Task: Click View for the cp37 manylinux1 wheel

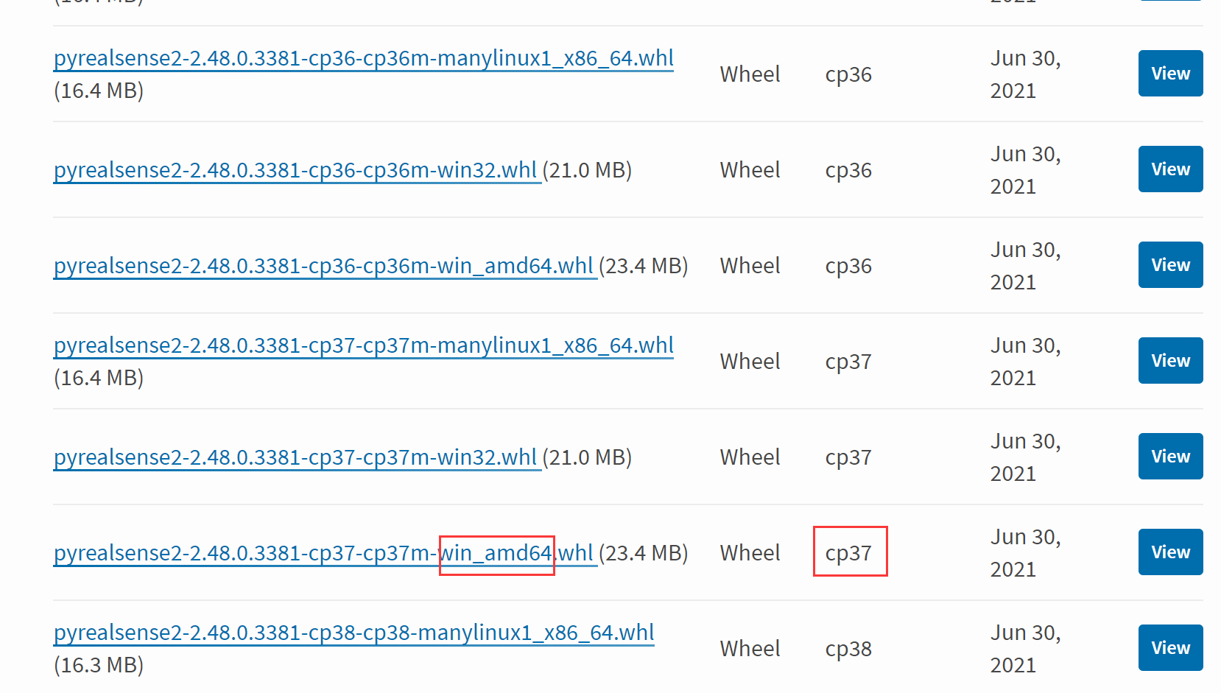Action: [x=1170, y=360]
